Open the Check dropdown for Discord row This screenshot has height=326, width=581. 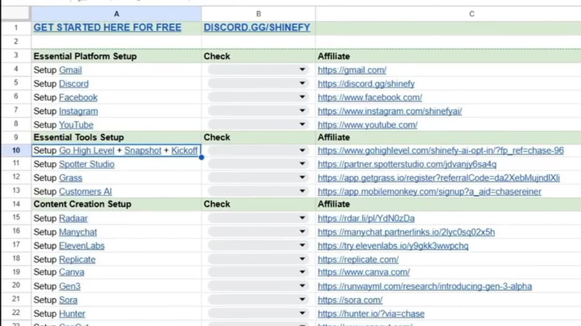click(x=257, y=83)
